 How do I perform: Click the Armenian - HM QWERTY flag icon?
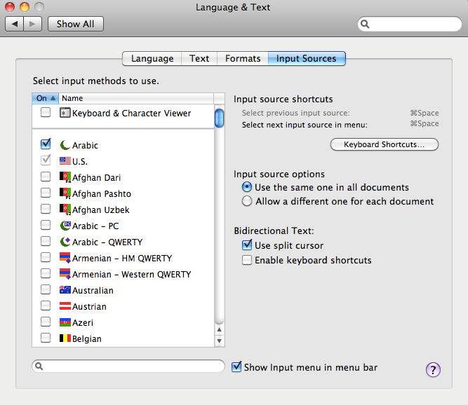tap(65, 258)
